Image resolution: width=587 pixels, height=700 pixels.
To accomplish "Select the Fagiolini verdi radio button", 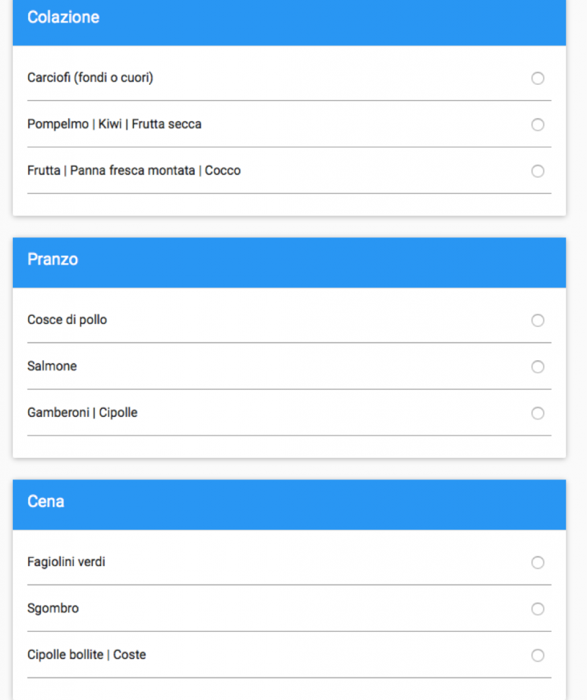I will 538,563.
